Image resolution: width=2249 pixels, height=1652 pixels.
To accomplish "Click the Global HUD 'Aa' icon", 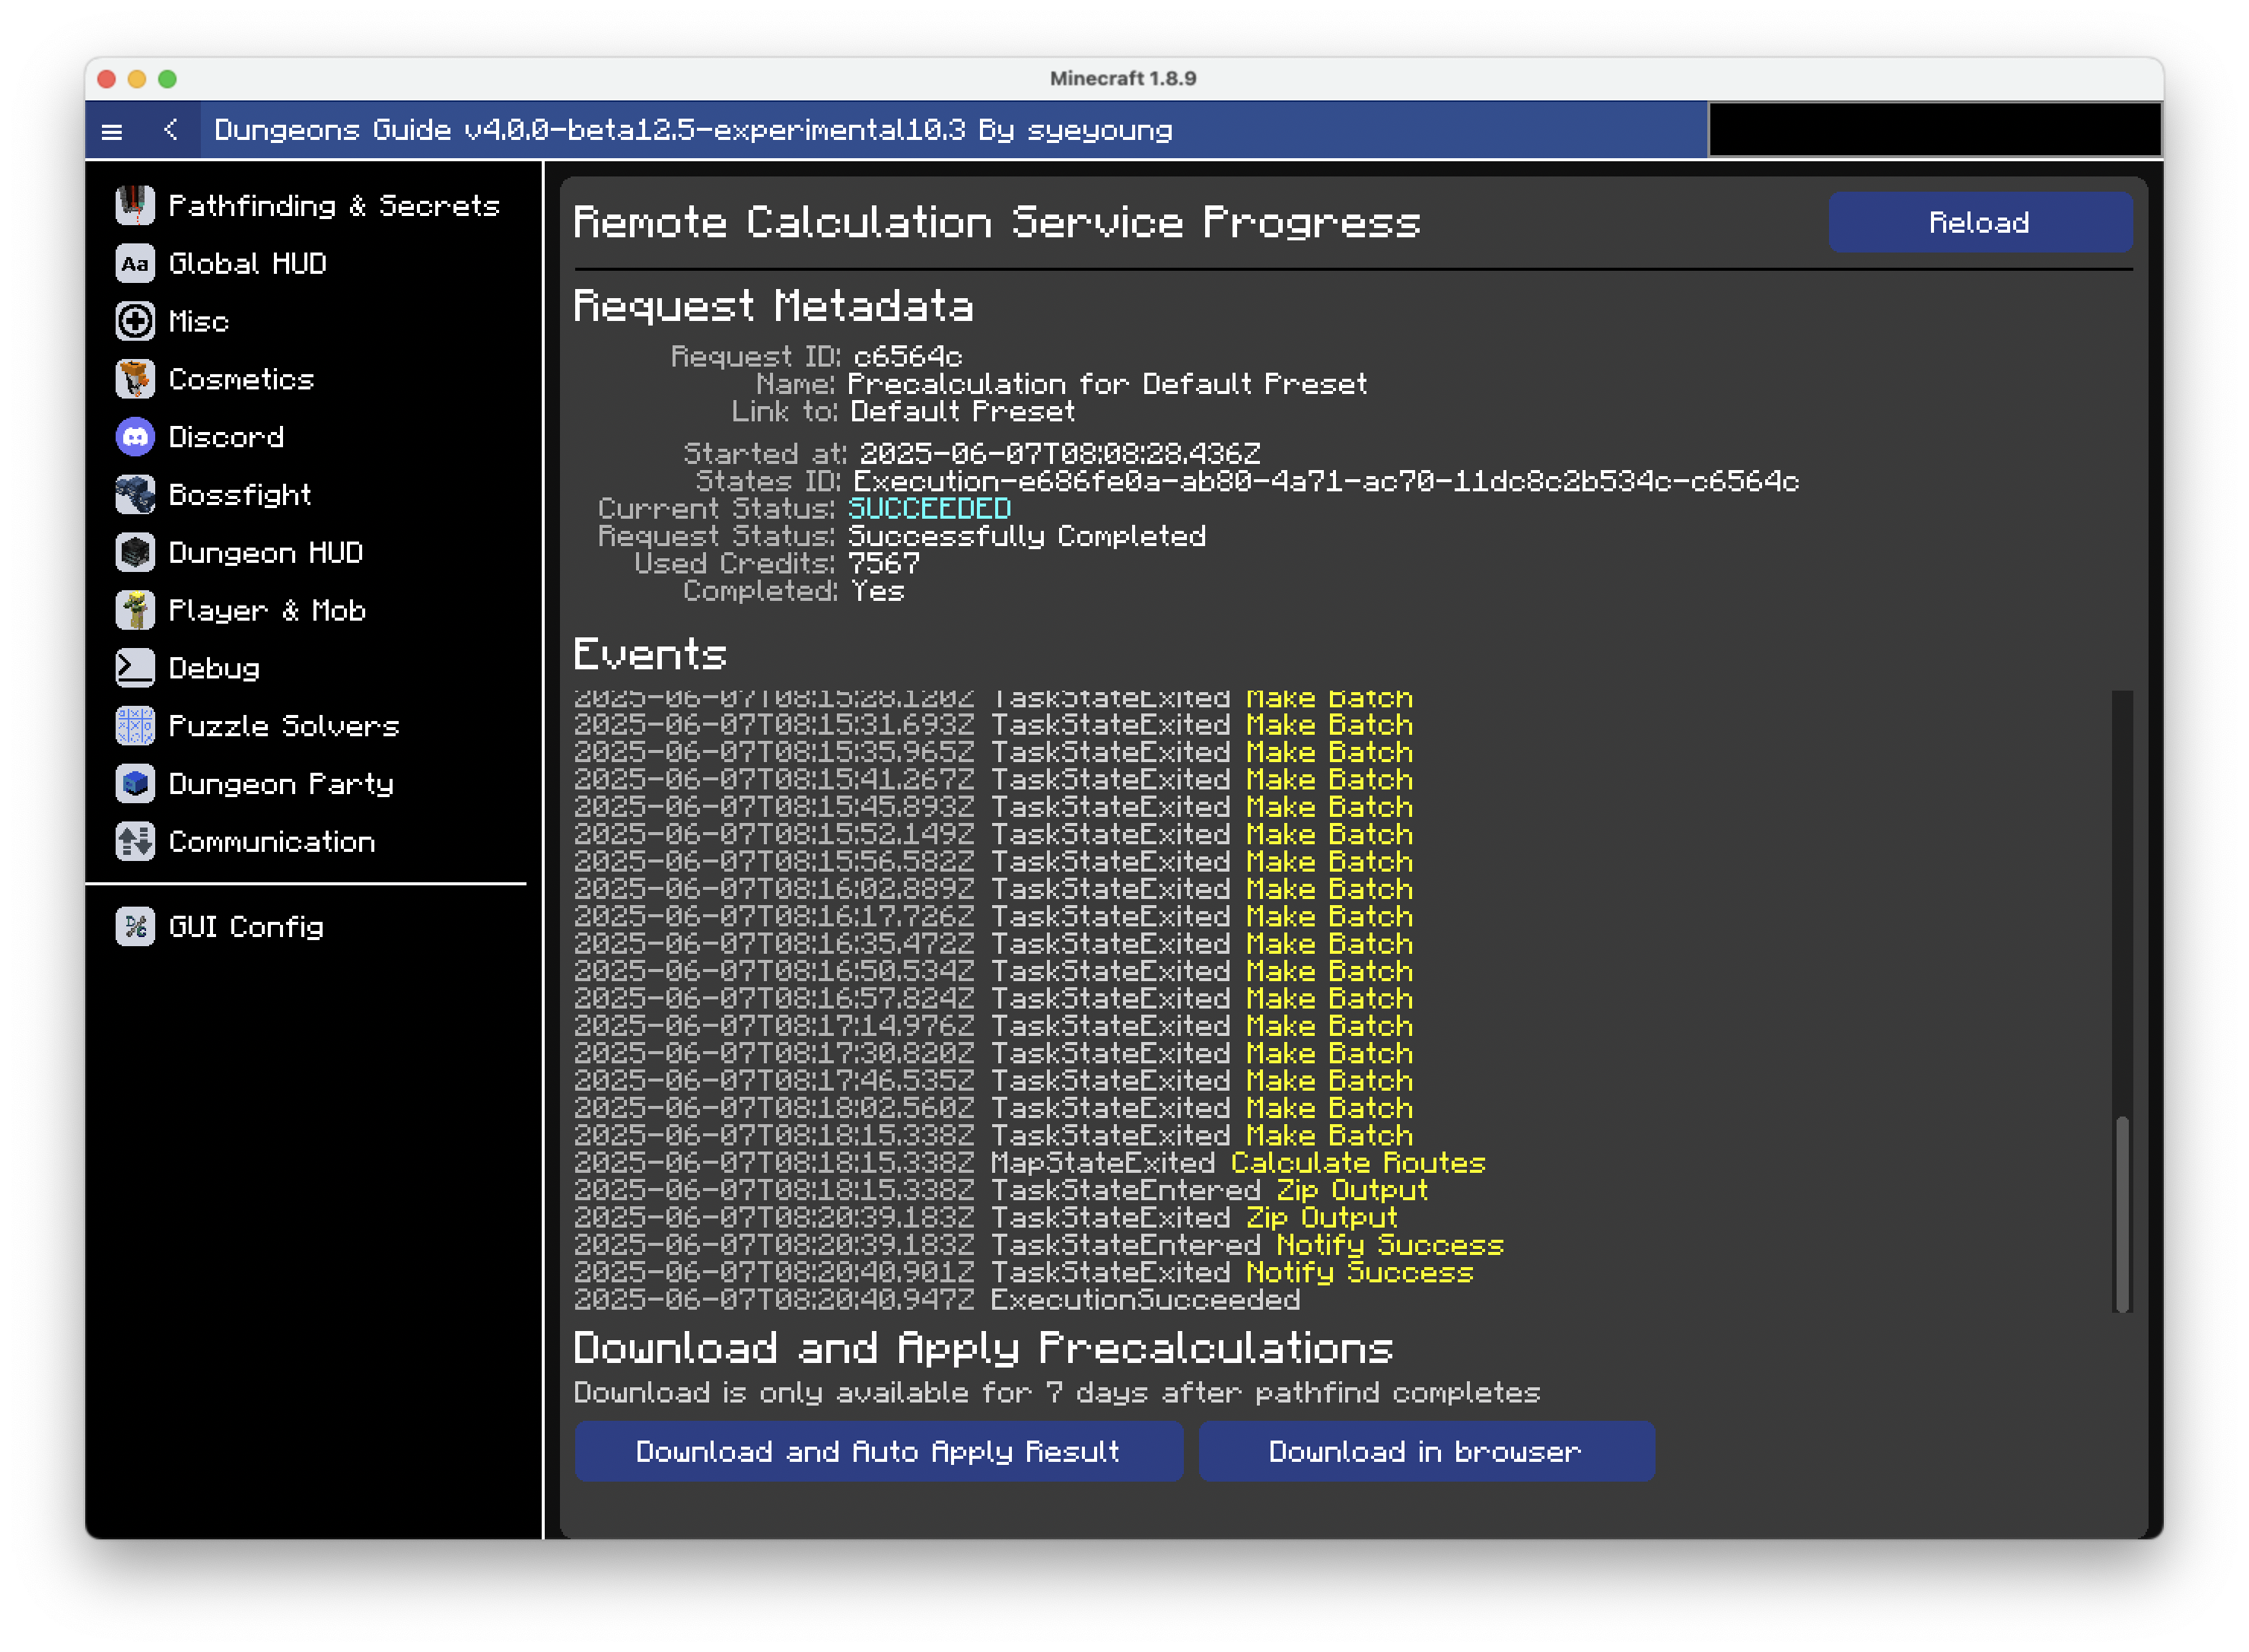I will tap(135, 263).
